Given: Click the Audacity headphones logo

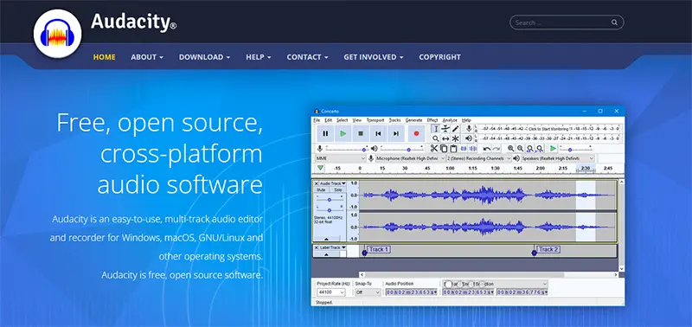Looking at the screenshot, I should (57, 34).
